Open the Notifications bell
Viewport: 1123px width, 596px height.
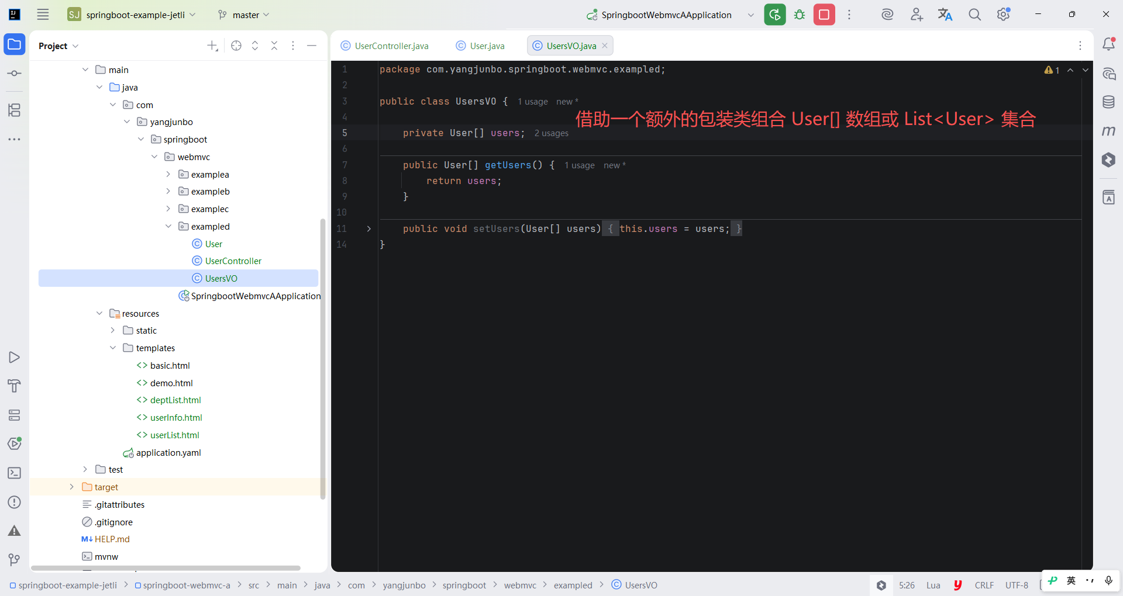(x=1108, y=44)
